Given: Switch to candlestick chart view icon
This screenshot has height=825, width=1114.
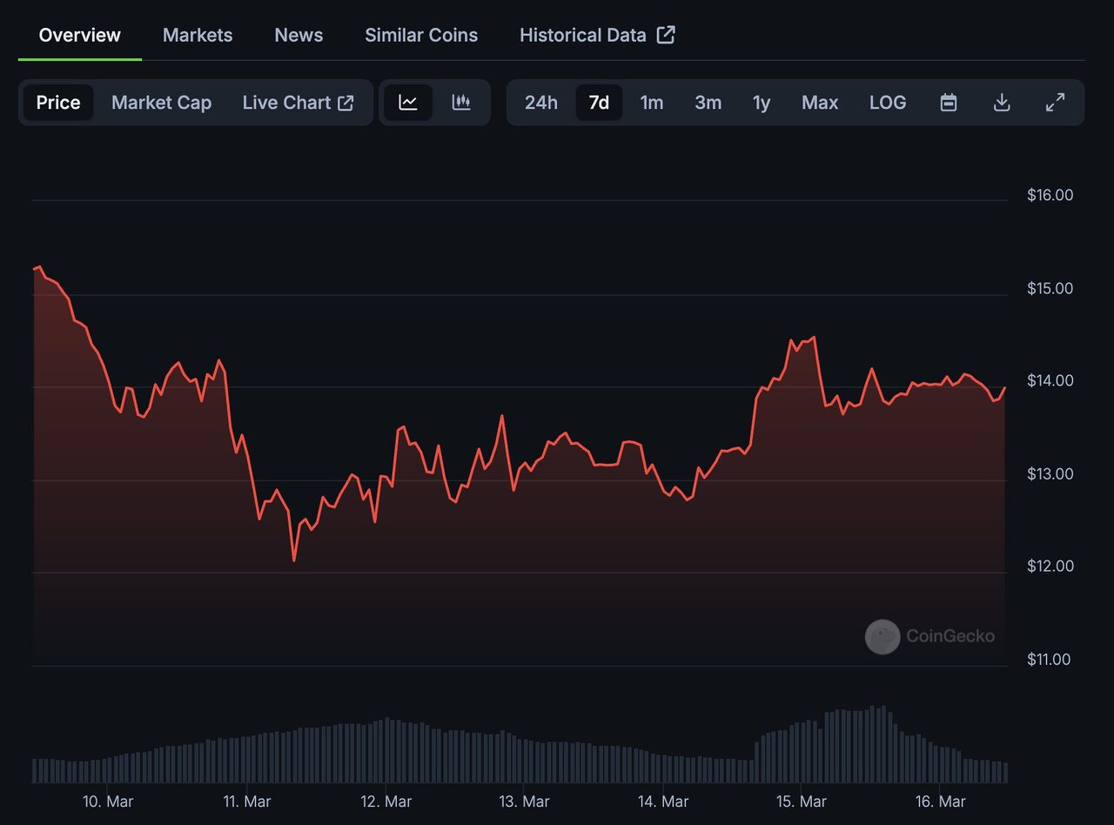Looking at the screenshot, I should pos(461,102).
